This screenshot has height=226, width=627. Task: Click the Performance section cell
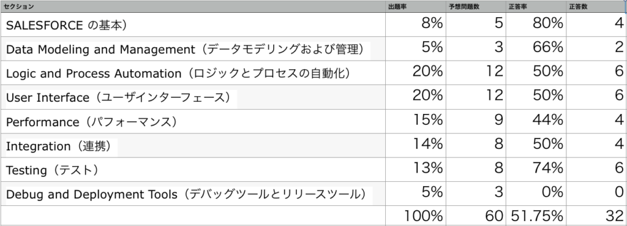tap(193, 121)
